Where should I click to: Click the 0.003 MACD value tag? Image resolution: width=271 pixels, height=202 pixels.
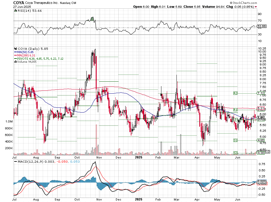(261, 182)
